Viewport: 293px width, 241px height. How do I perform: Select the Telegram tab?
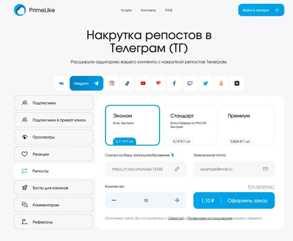[x=86, y=83]
